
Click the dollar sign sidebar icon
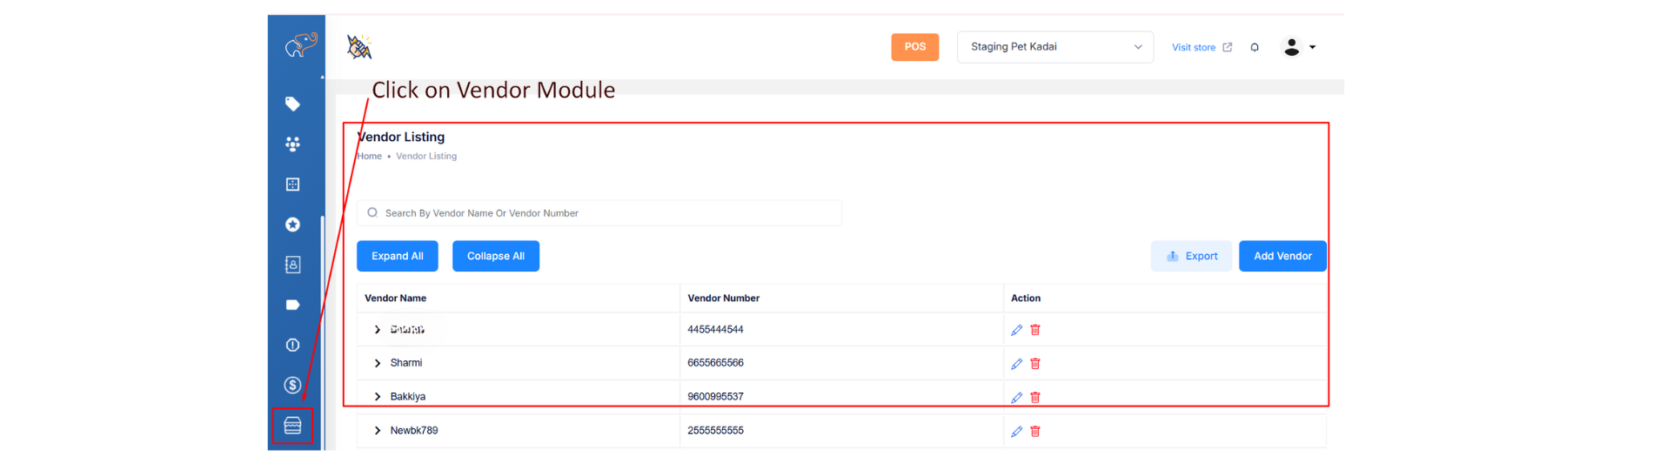point(292,385)
